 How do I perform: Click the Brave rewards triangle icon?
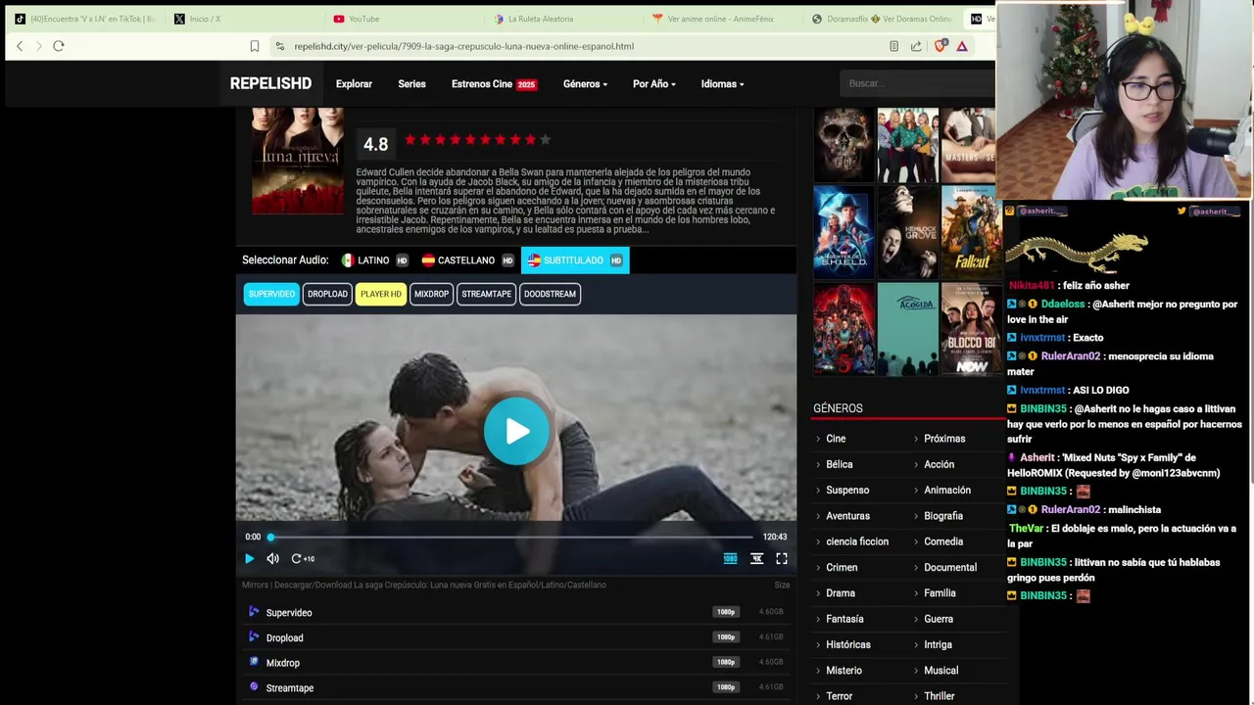pos(962,46)
